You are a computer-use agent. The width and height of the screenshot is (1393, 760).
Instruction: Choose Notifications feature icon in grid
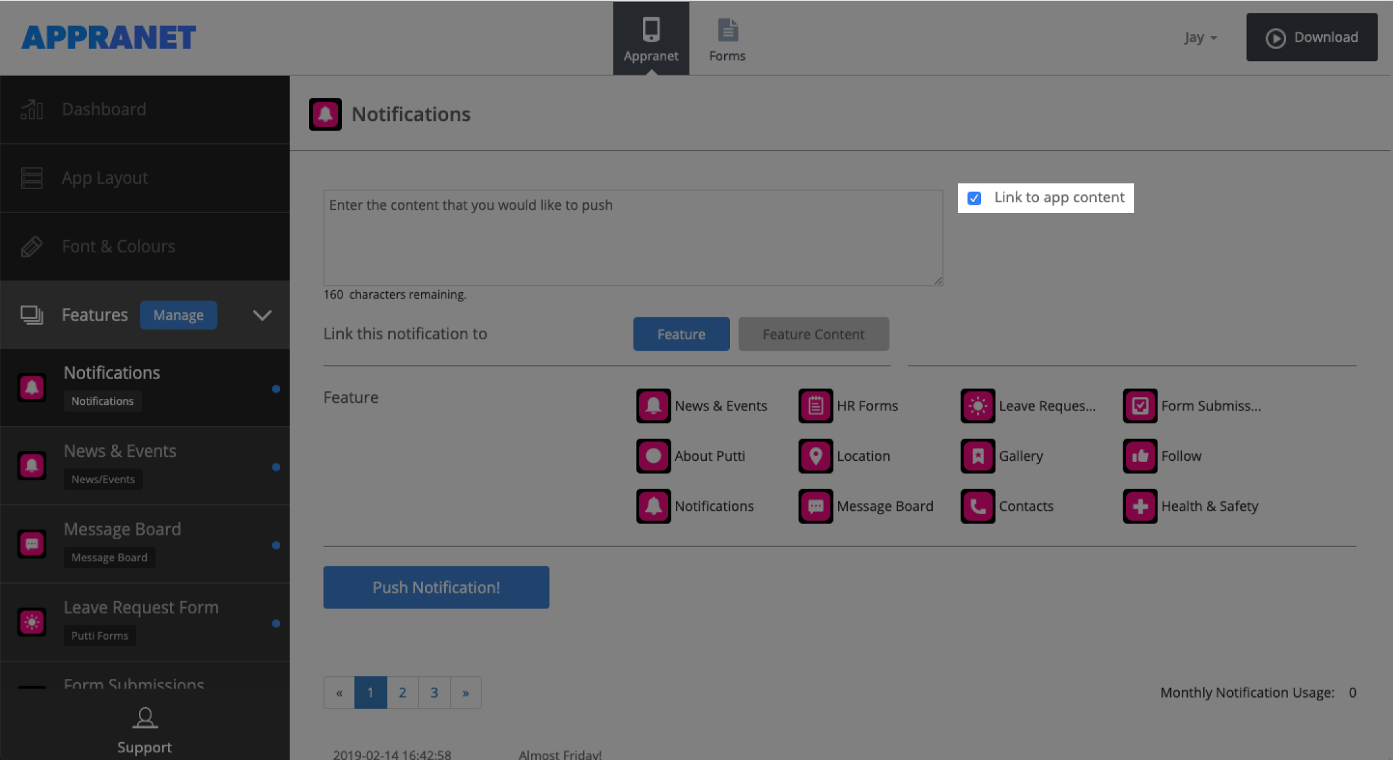pyautogui.click(x=653, y=506)
